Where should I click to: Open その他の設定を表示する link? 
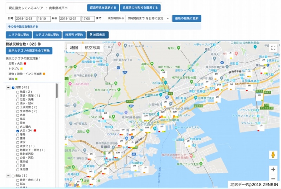click(x=22, y=26)
